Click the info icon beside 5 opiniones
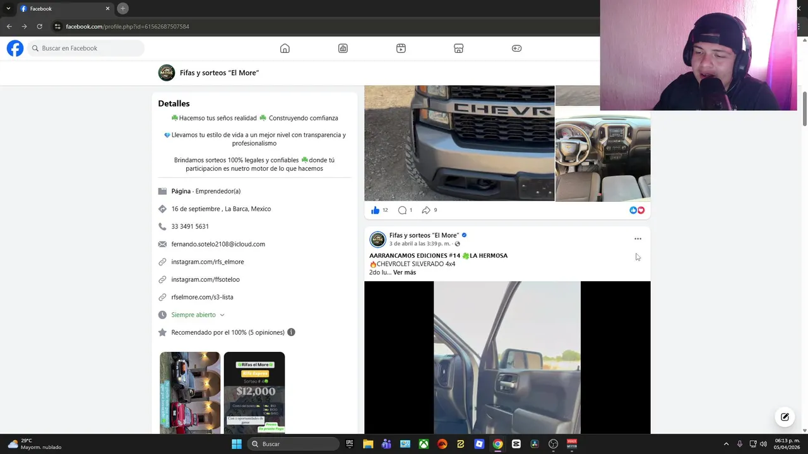This screenshot has width=808, height=454. (x=291, y=332)
